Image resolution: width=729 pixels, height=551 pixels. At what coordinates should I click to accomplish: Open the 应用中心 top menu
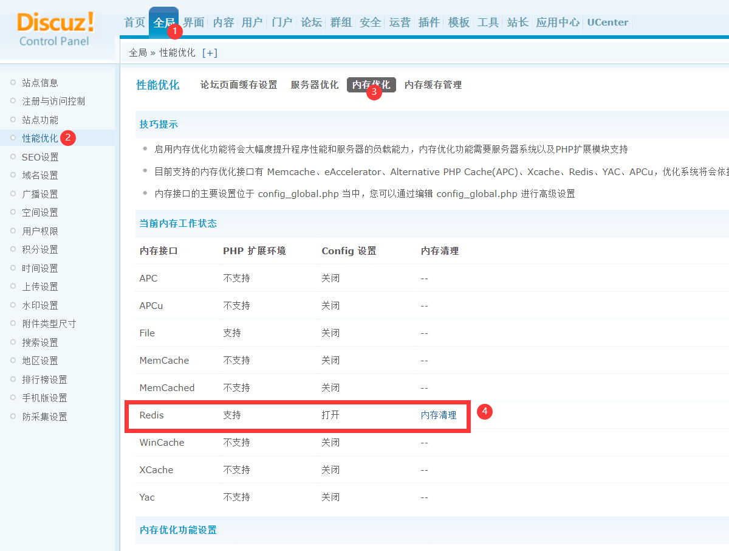click(x=557, y=23)
